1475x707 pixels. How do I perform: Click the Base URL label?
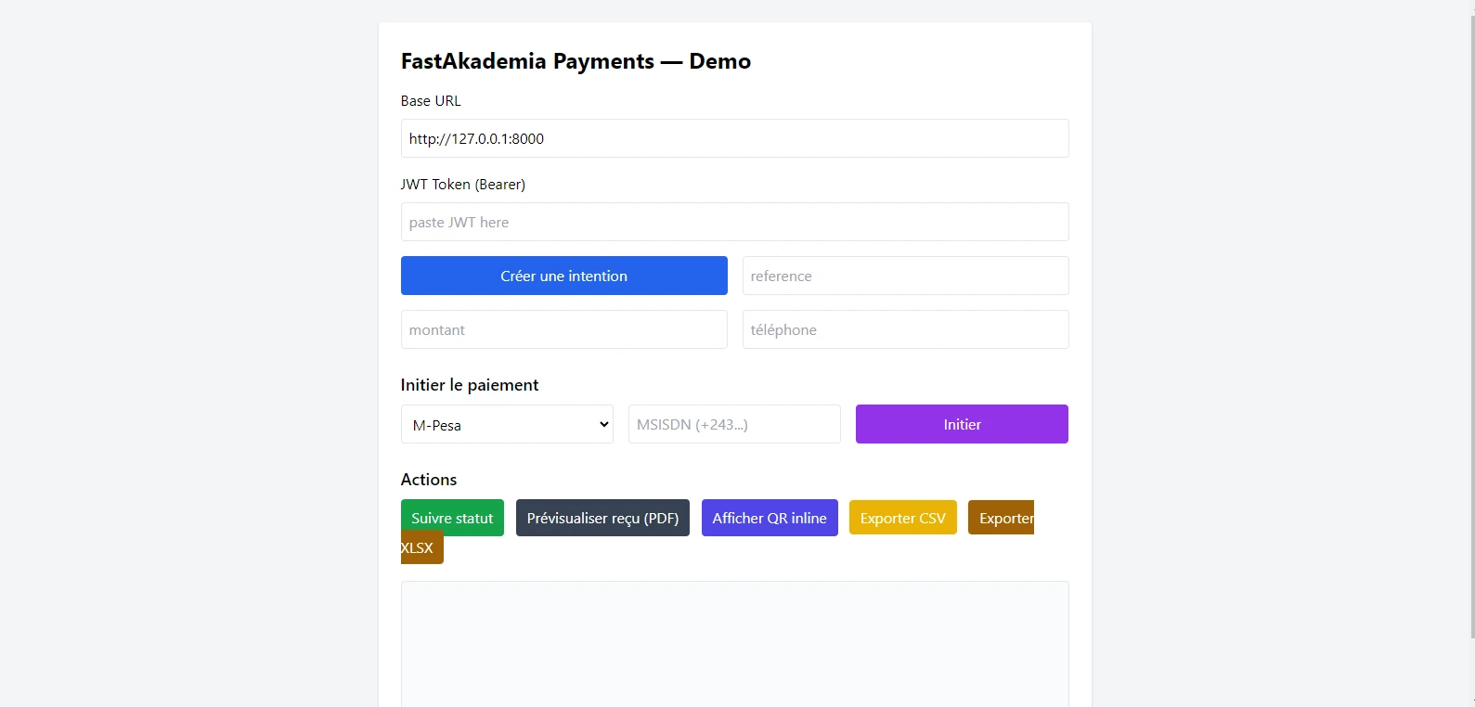tap(431, 101)
